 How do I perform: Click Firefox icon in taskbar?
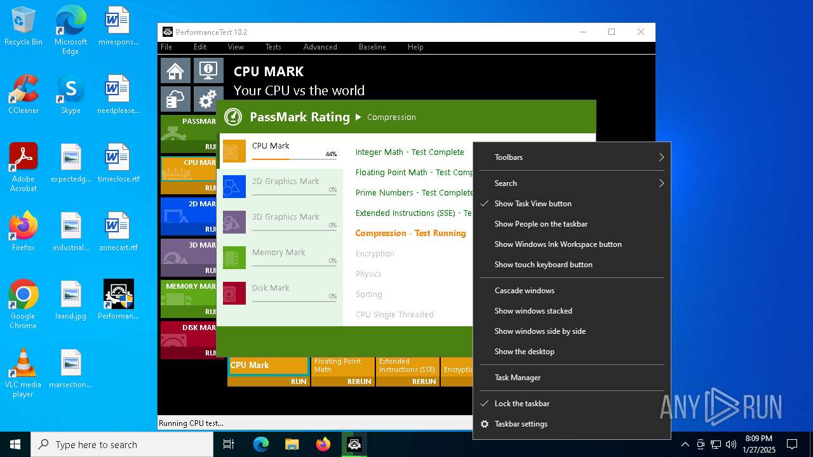point(323,444)
